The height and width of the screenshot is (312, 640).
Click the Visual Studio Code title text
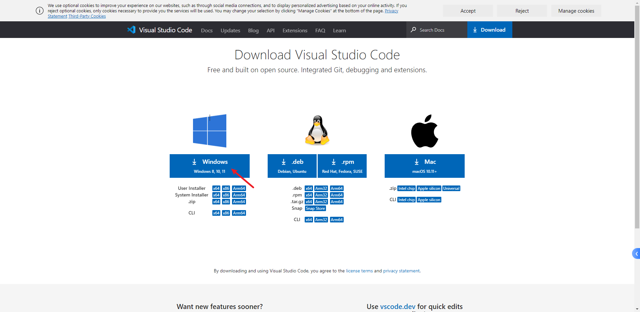tap(165, 30)
